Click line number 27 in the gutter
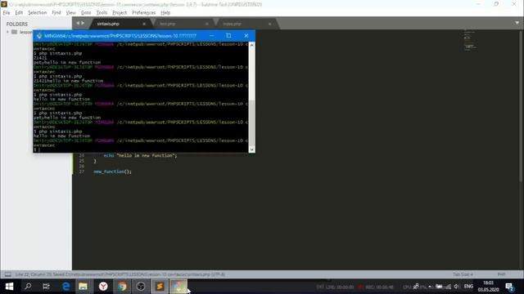 pyautogui.click(x=82, y=171)
